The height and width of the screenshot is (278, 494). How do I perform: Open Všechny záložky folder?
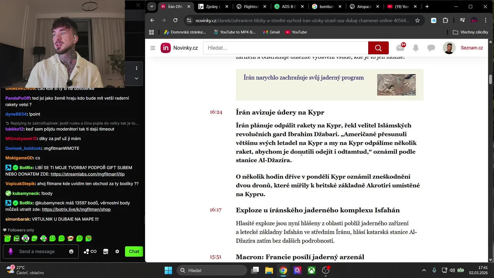[x=470, y=32]
